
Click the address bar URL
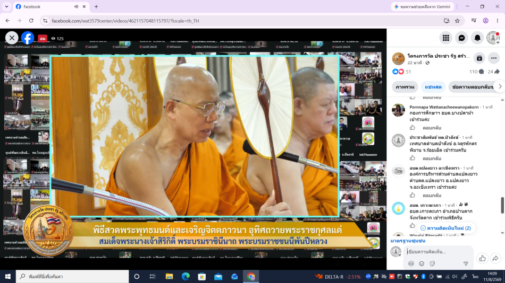(125, 21)
